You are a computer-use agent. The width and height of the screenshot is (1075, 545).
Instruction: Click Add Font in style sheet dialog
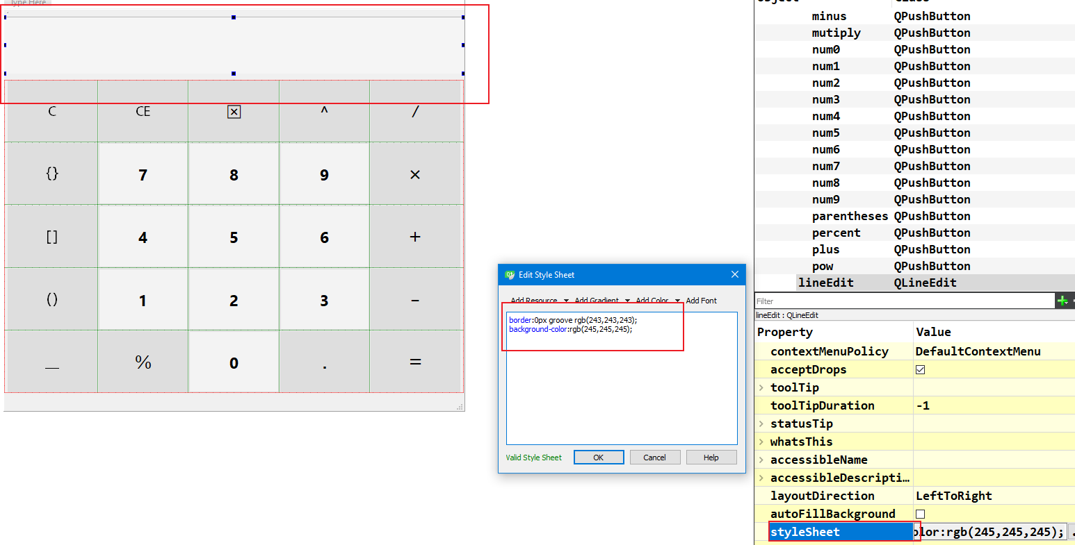pos(701,301)
